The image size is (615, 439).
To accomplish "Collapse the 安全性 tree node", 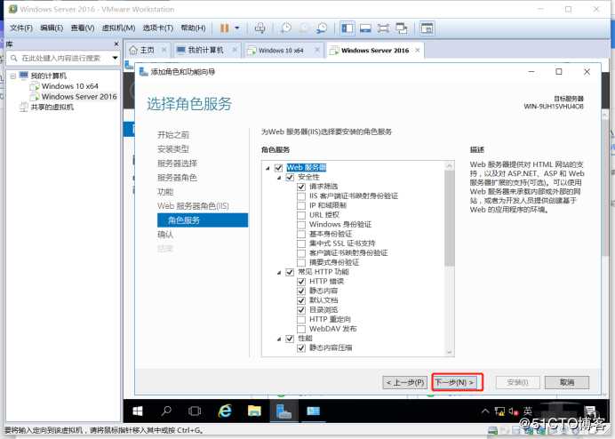I will [x=279, y=178].
